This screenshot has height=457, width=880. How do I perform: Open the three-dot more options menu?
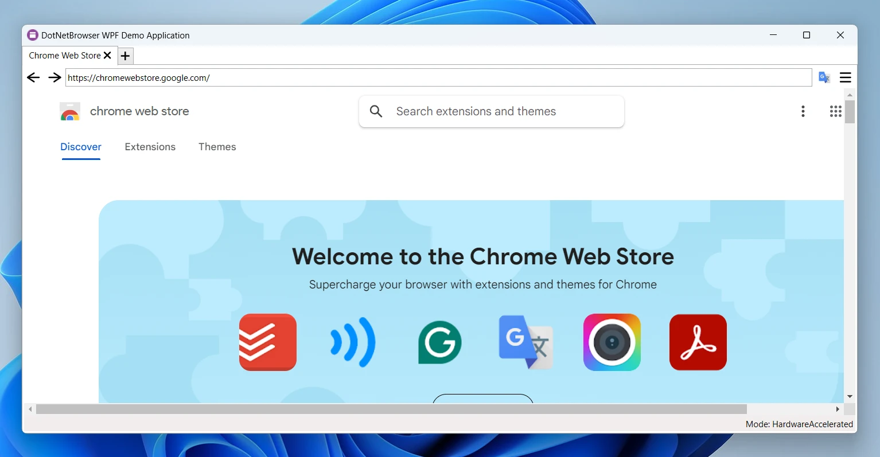803,111
